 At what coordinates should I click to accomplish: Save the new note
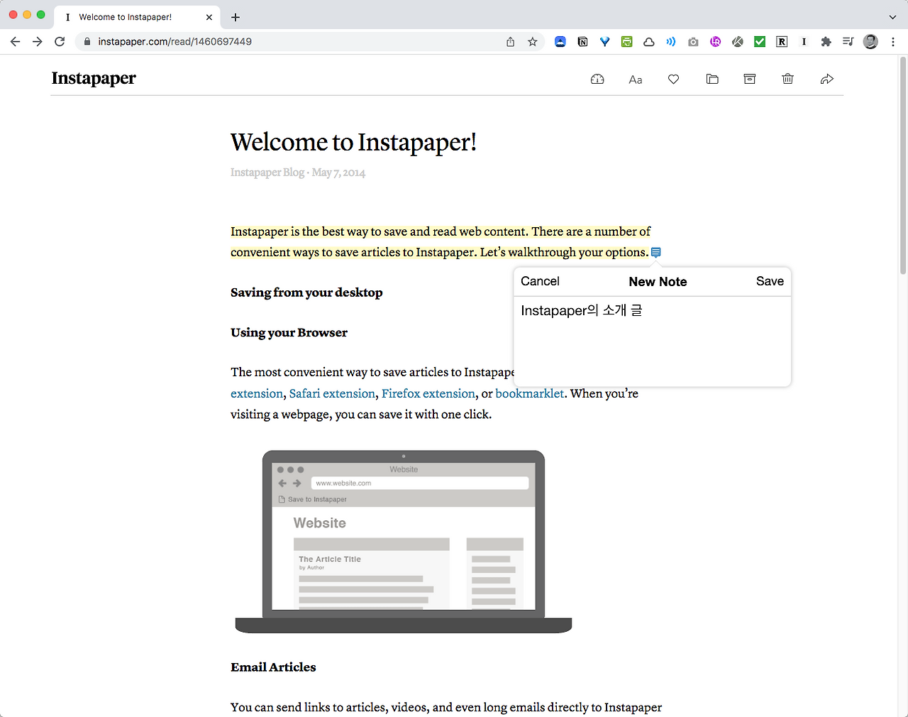pyautogui.click(x=770, y=281)
